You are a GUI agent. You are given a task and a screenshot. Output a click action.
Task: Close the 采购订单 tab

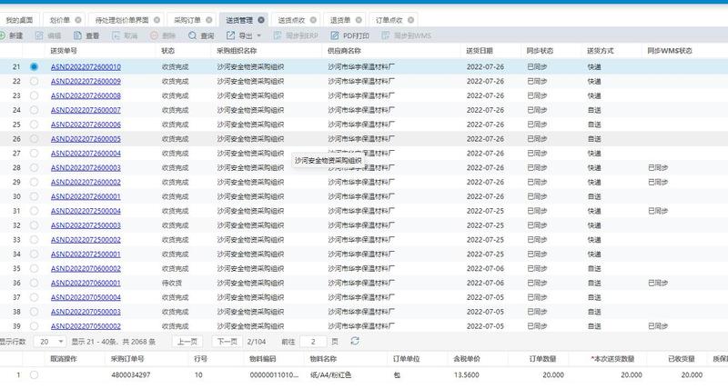[x=209, y=20]
